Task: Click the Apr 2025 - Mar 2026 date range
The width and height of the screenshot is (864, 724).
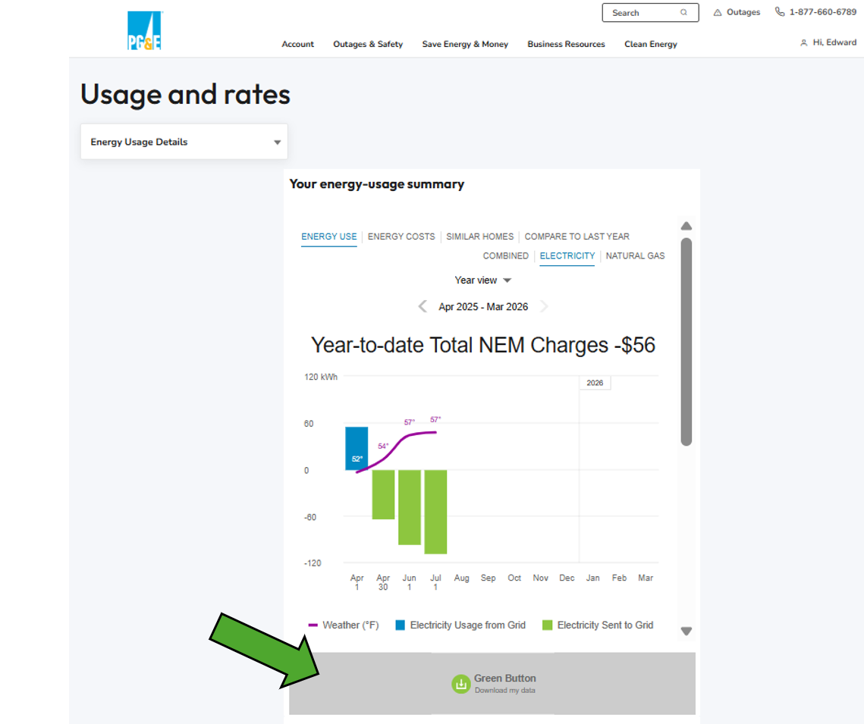Action: pyautogui.click(x=483, y=307)
